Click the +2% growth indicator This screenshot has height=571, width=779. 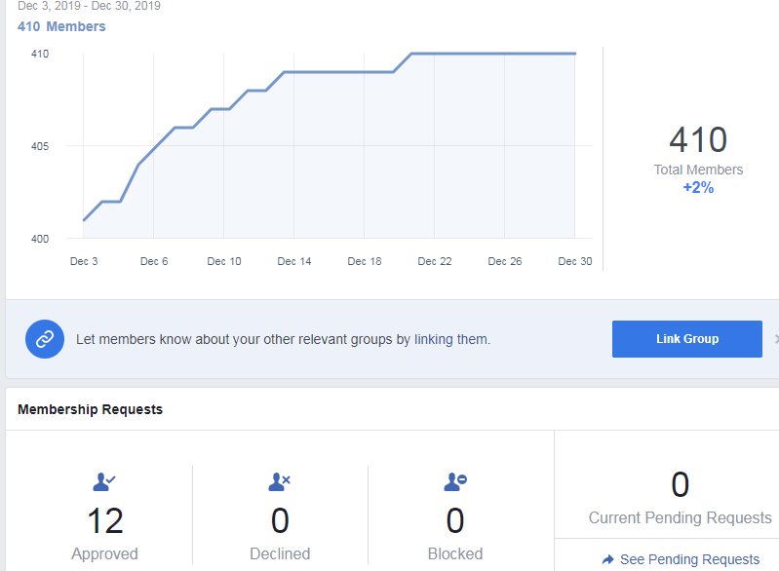click(x=698, y=187)
